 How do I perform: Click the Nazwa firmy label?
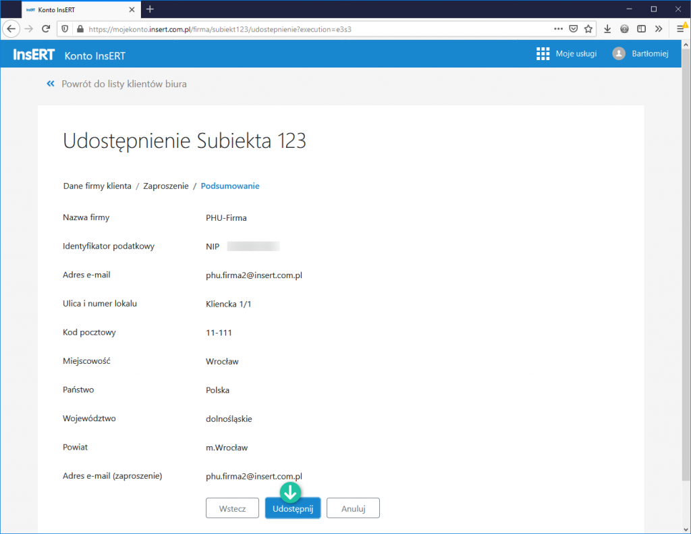[86, 217]
